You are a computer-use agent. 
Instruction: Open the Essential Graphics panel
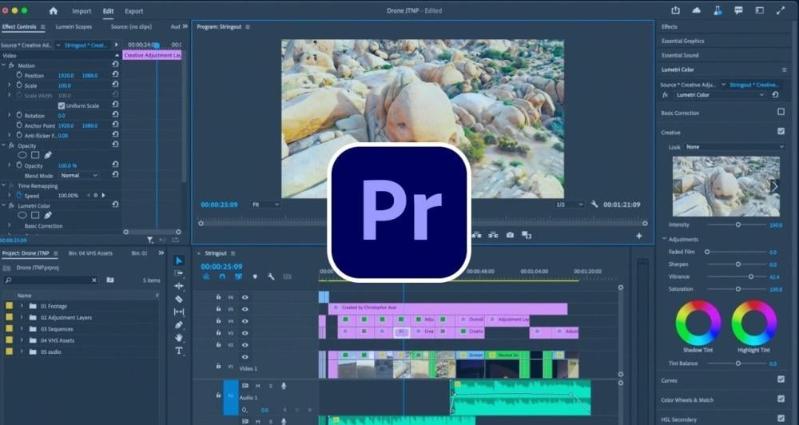point(682,41)
